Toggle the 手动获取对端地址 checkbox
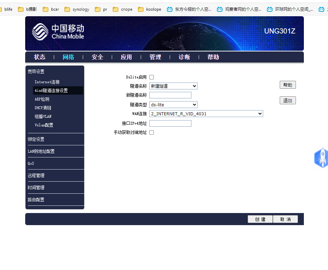 click(151, 133)
